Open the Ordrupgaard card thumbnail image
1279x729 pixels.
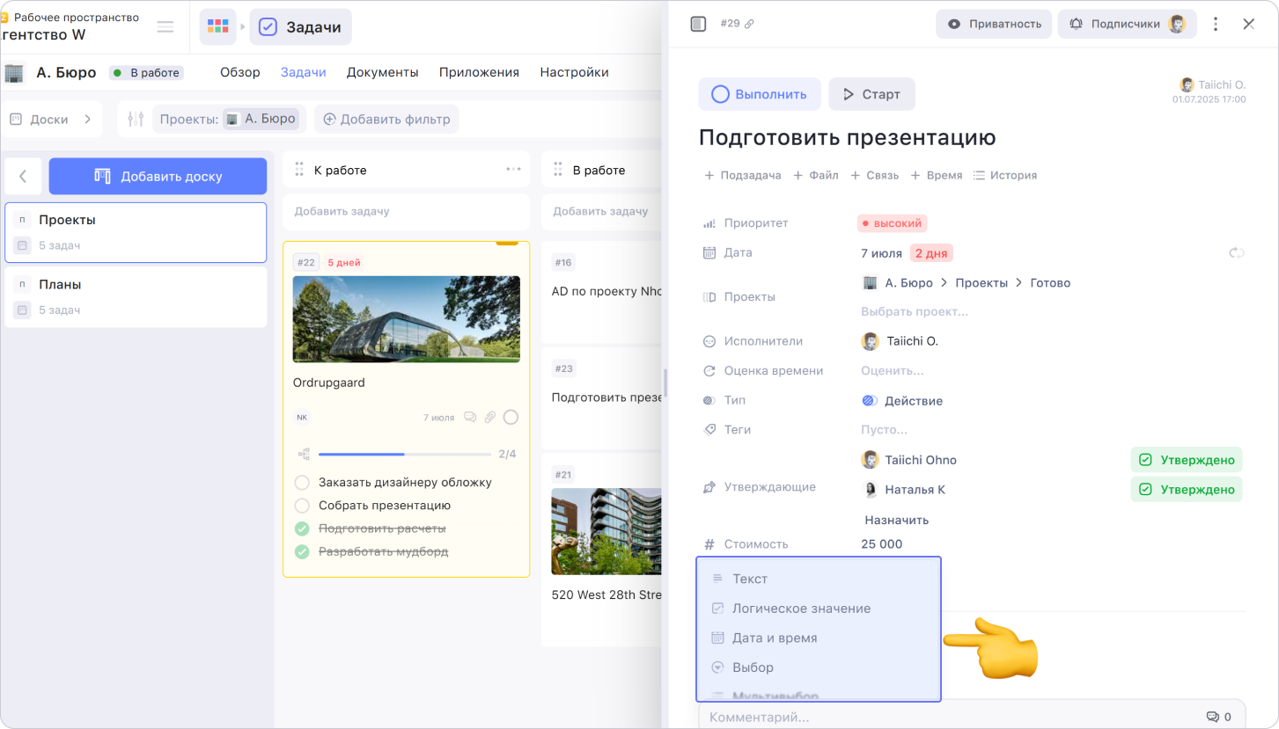(x=406, y=319)
